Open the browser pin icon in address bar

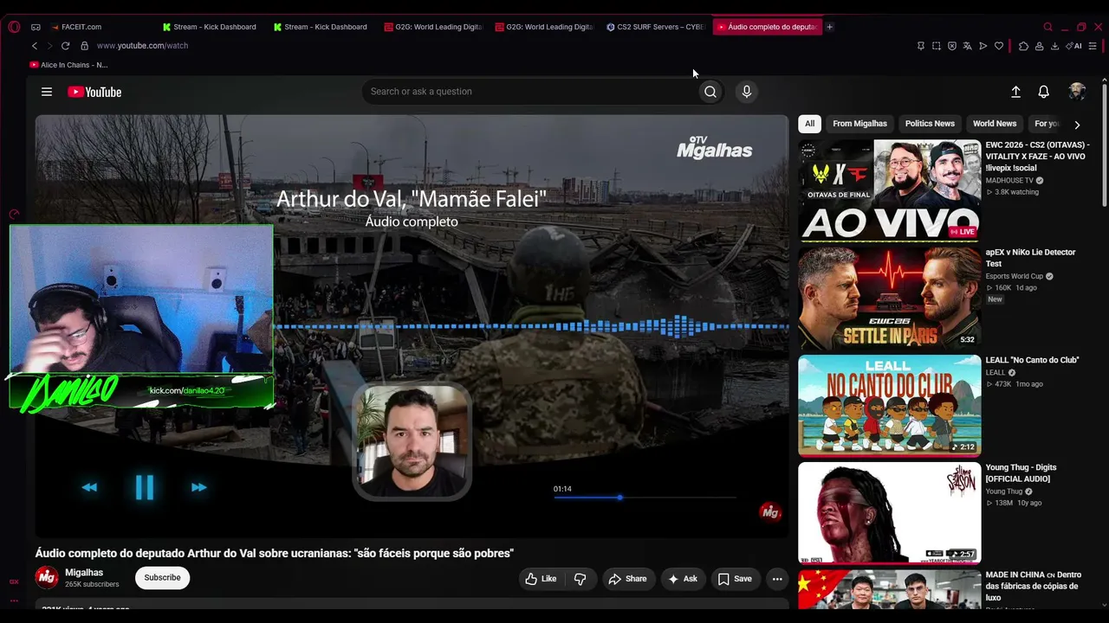point(921,46)
